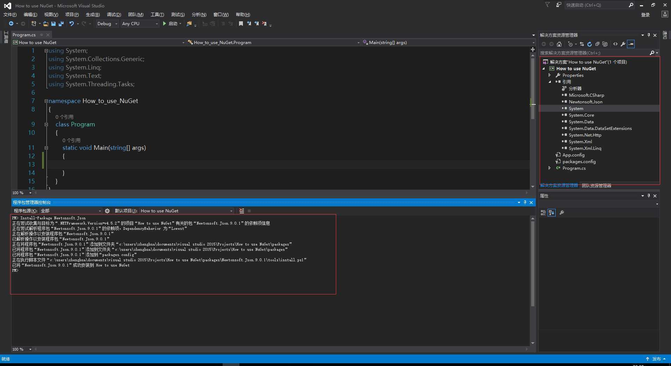Open the 编辑(E) menu
671x366 pixels.
click(30, 14)
